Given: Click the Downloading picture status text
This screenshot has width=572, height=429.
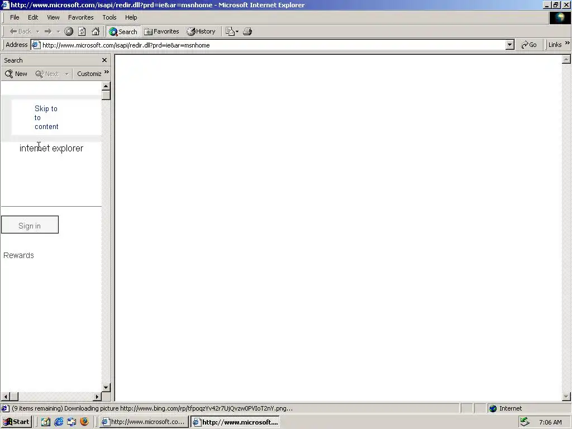Looking at the screenshot, I should pos(152,408).
